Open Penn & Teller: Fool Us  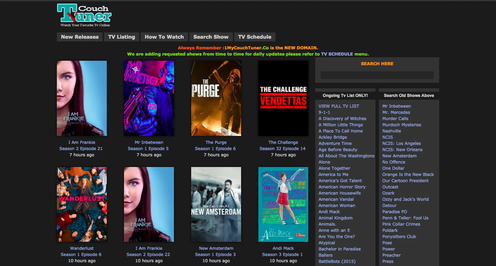(405, 218)
